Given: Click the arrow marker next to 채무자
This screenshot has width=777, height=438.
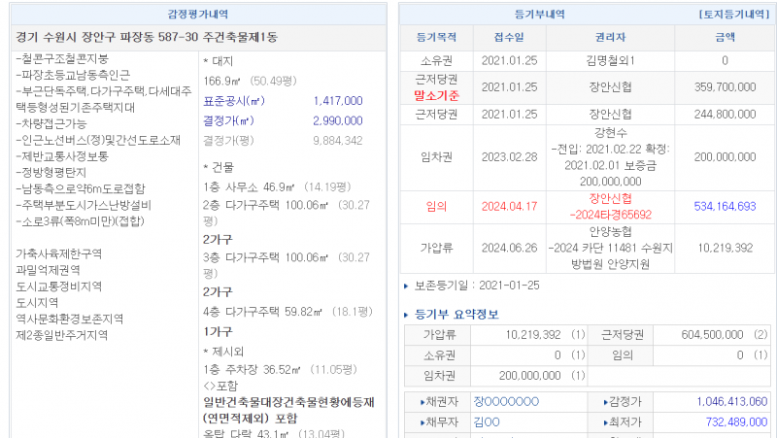Looking at the screenshot, I should (x=422, y=422).
